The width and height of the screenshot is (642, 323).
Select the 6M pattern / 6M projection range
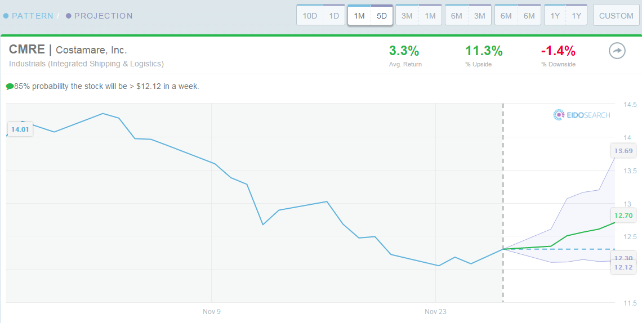(518, 16)
